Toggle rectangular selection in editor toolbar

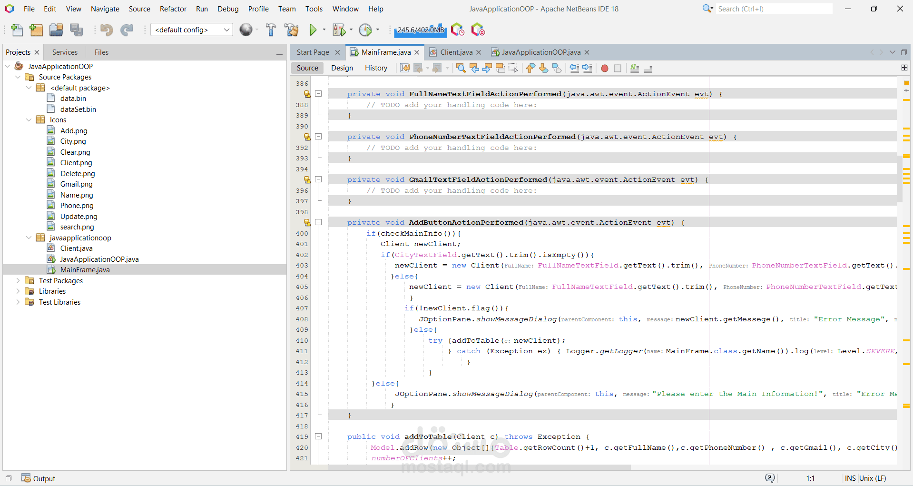point(513,68)
